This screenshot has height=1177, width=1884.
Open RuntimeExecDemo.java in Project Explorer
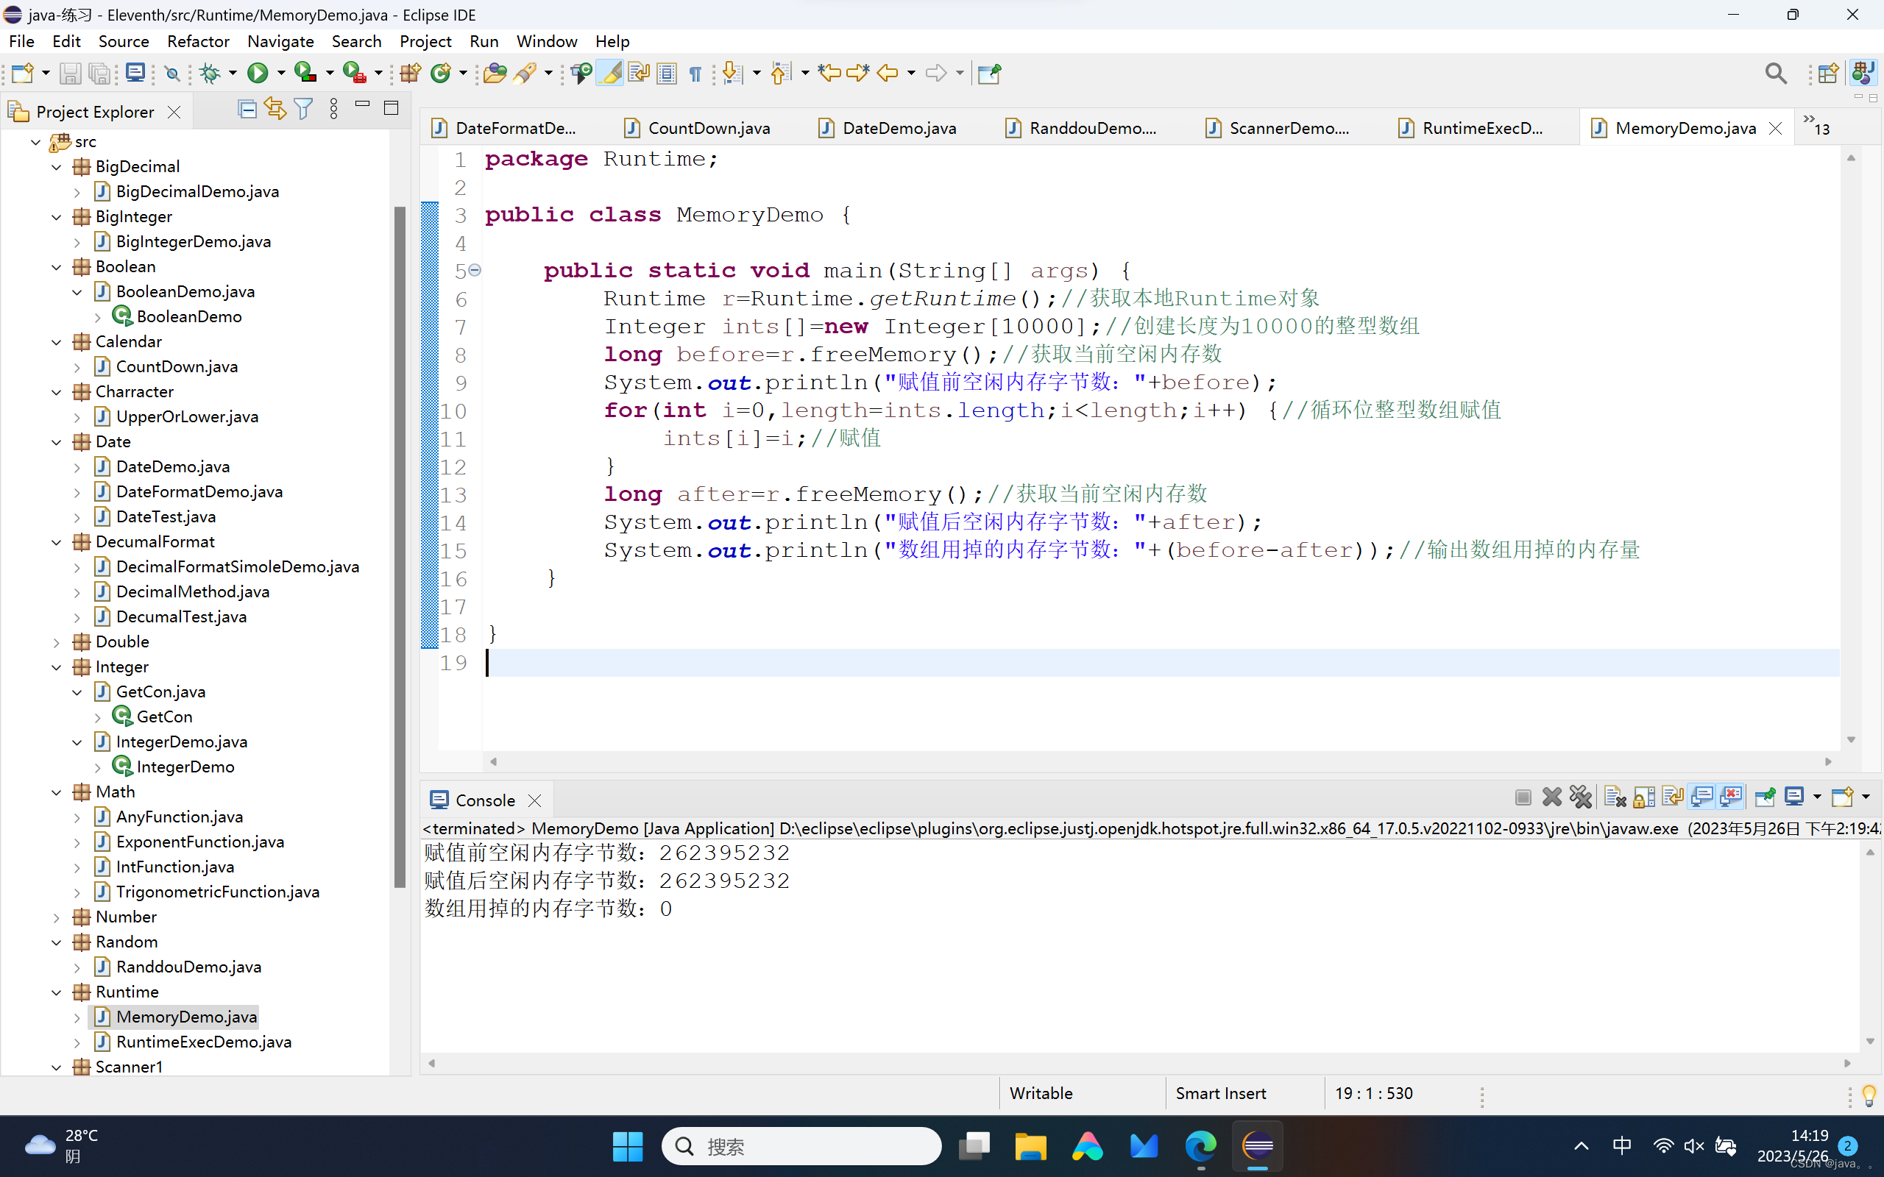coord(203,1042)
